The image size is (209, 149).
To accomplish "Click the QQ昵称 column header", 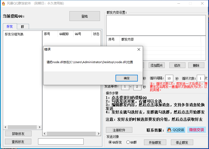I will tap(66, 34).
